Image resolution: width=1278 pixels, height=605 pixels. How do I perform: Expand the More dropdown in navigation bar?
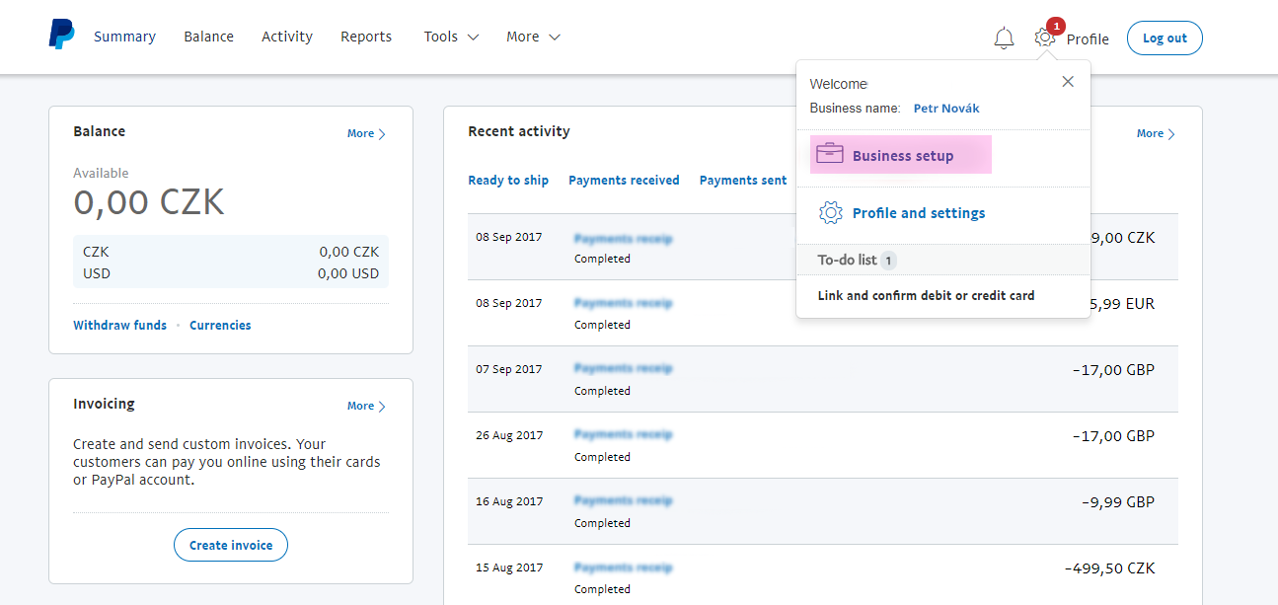click(533, 37)
